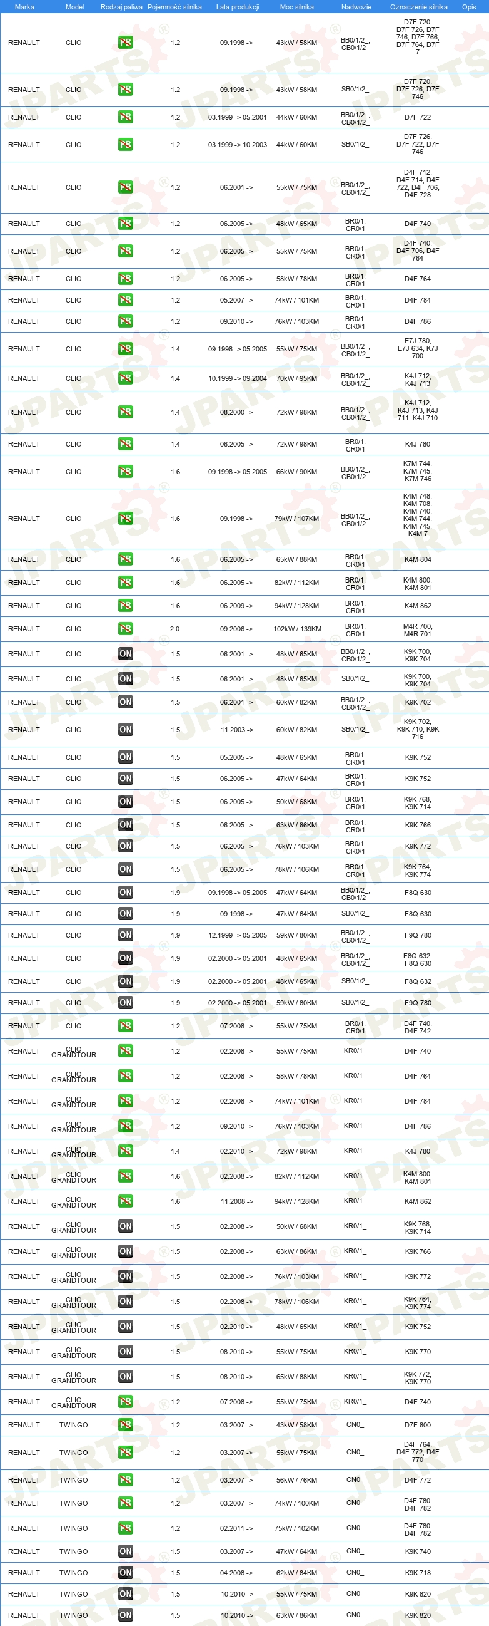Click petrol icon in Clio 06.2009 K4M 862 row

click(126, 605)
